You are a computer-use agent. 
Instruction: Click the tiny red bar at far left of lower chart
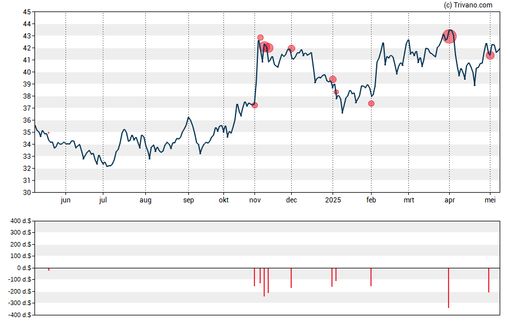click(x=49, y=269)
